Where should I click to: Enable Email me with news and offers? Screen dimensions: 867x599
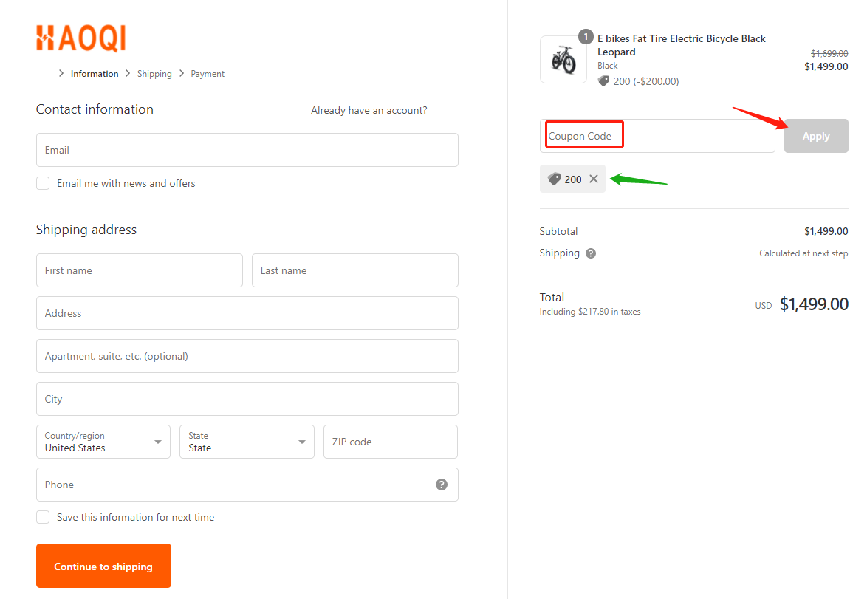tap(43, 183)
